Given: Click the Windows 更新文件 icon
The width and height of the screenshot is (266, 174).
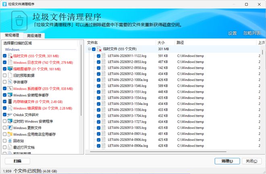Looking at the screenshot, I should pyautogui.click(x=10, y=128).
